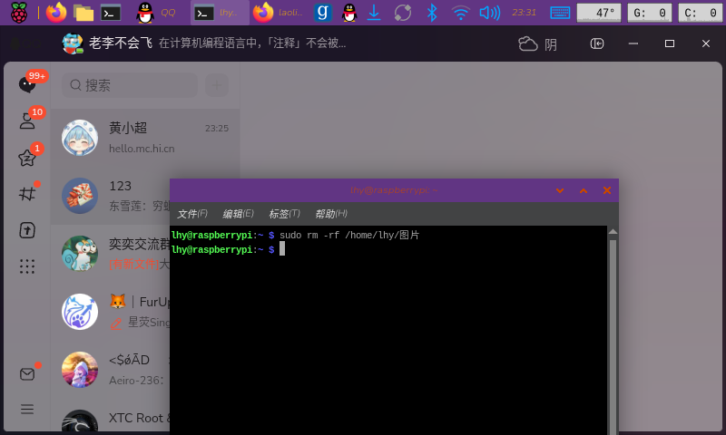Open the hamburger menu at sidebar bottom
The height and width of the screenshot is (435, 726).
click(27, 409)
